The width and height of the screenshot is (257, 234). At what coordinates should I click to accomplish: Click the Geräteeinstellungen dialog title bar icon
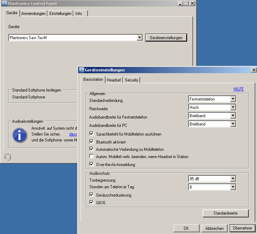tap(82, 70)
